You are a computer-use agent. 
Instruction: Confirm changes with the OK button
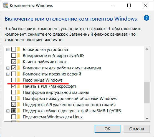coord(107,129)
